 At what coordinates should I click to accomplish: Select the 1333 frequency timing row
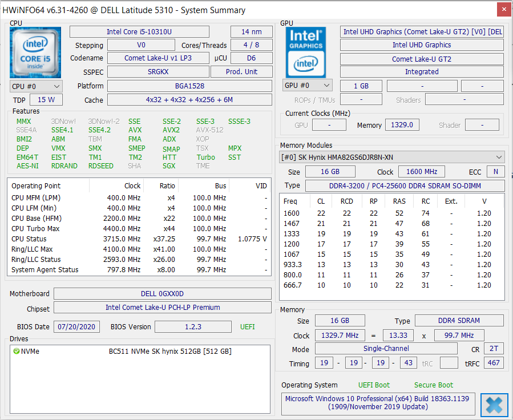[x=391, y=234]
